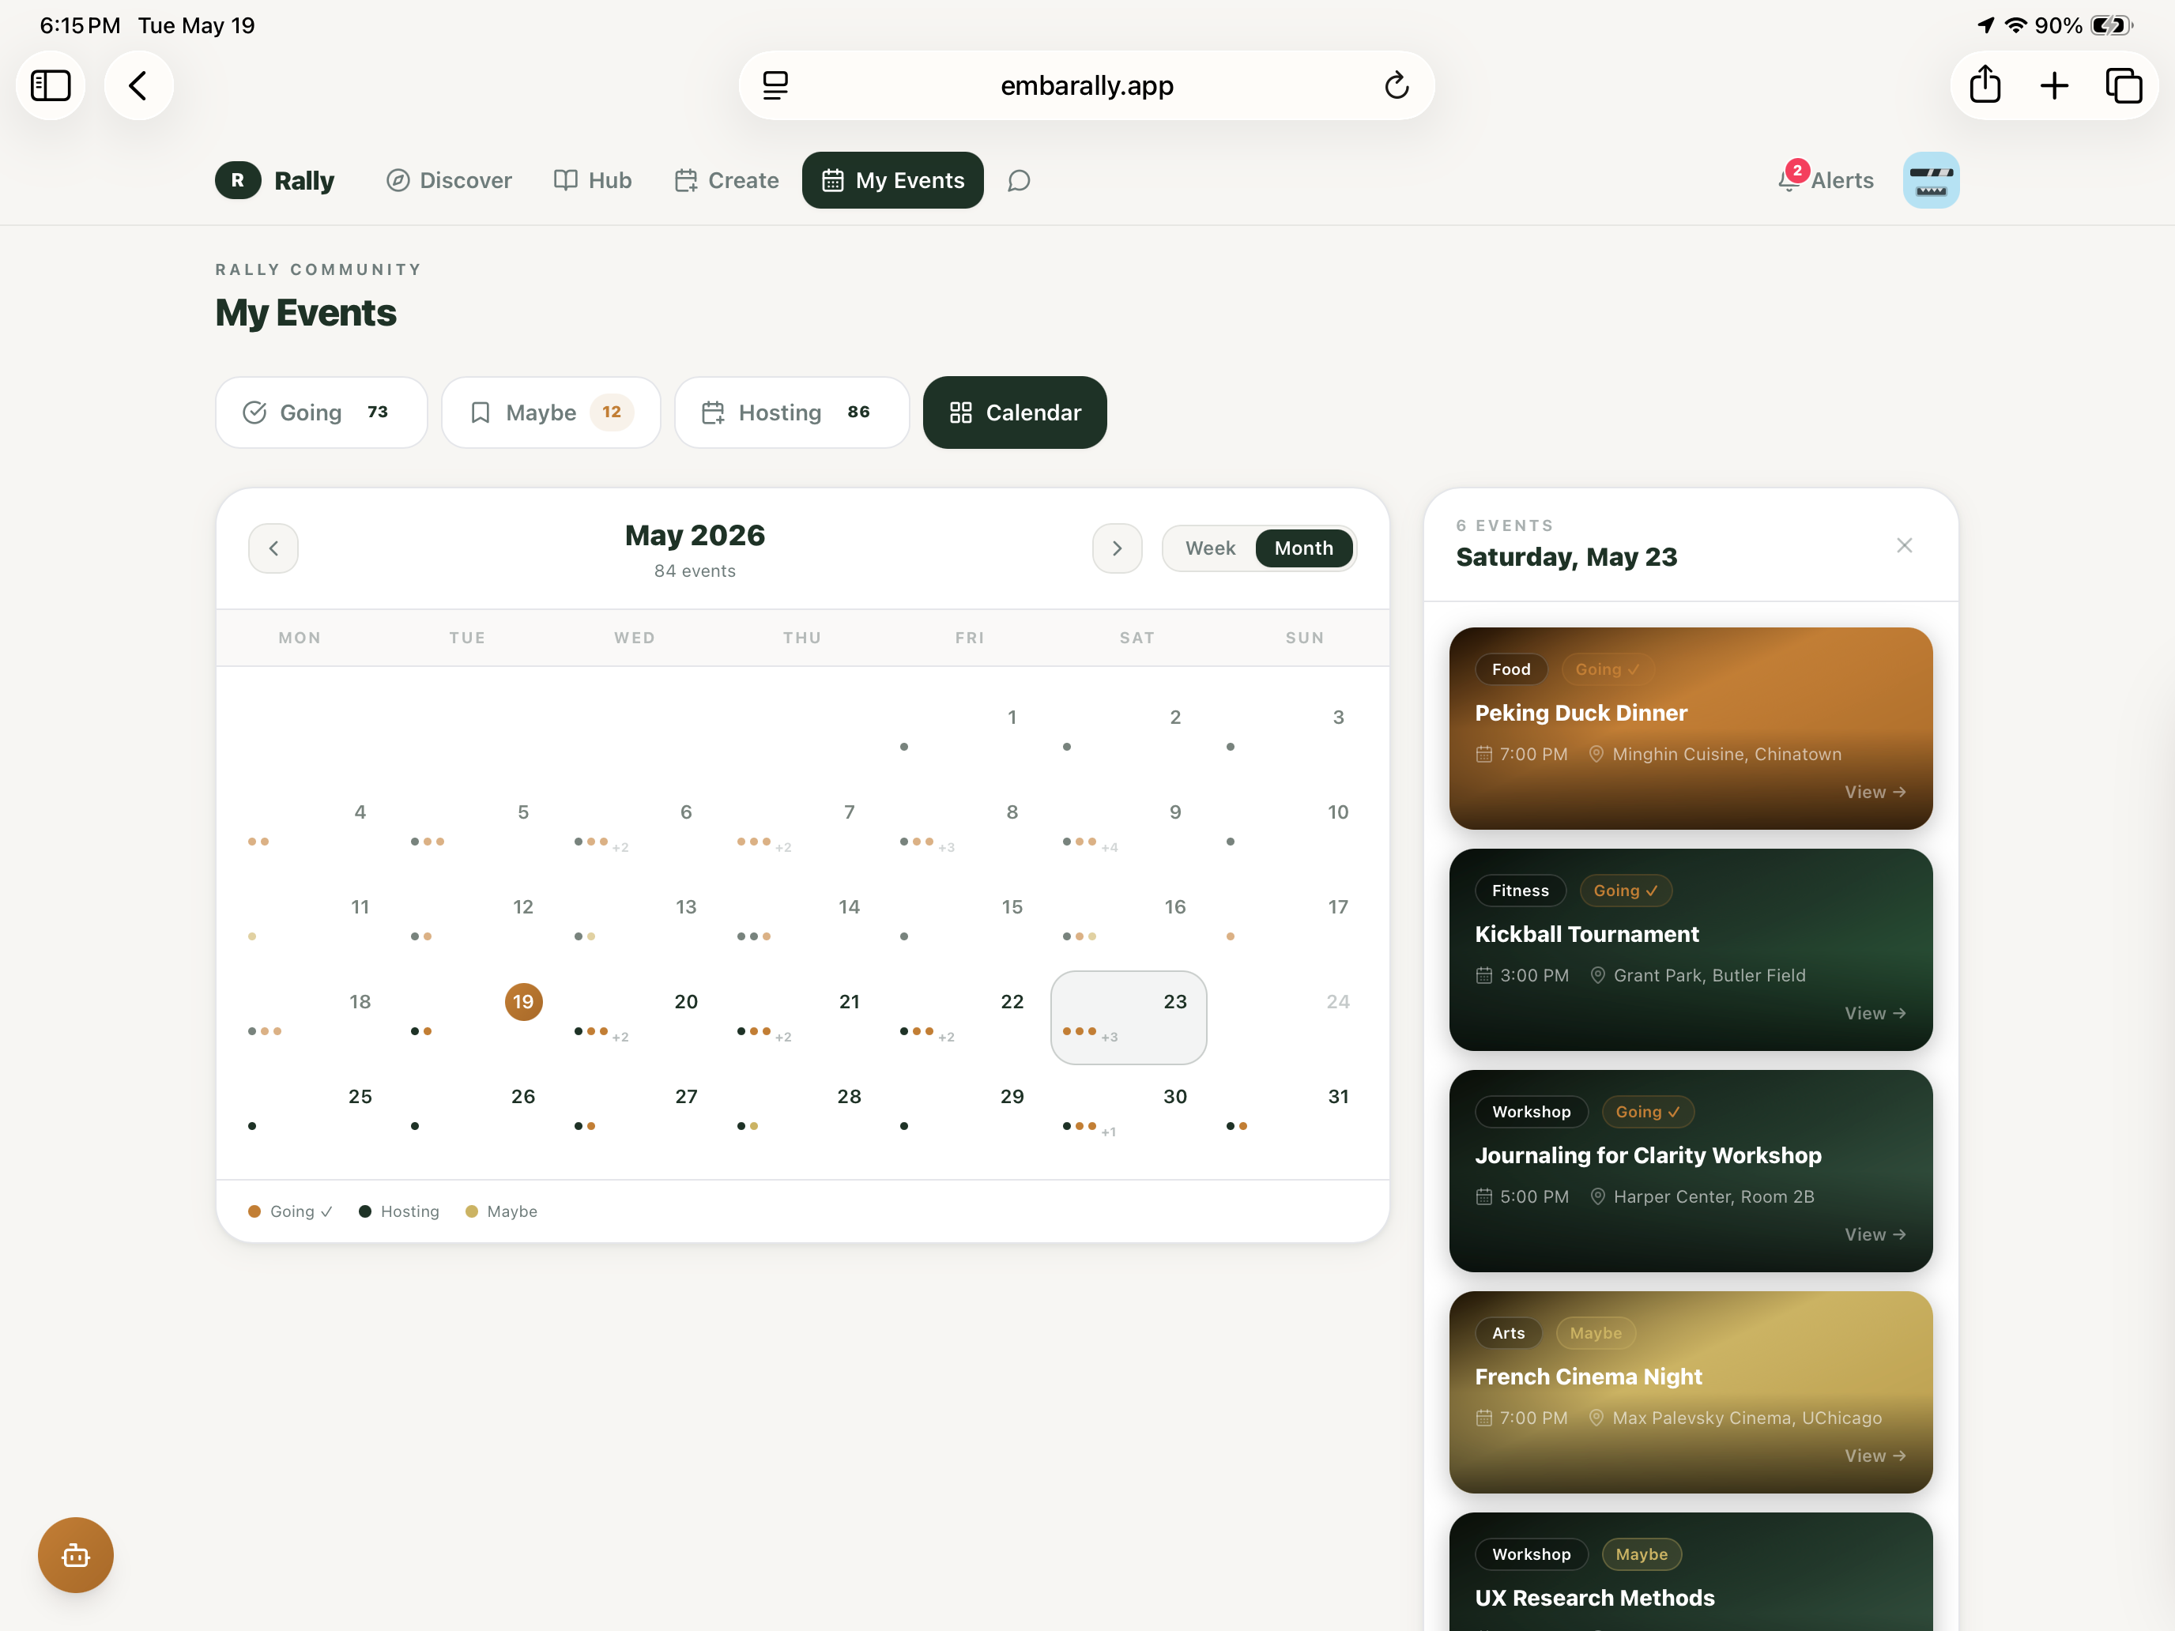
Task: Click the Food tag on Peking Duck Dinner
Action: [x=1510, y=669]
